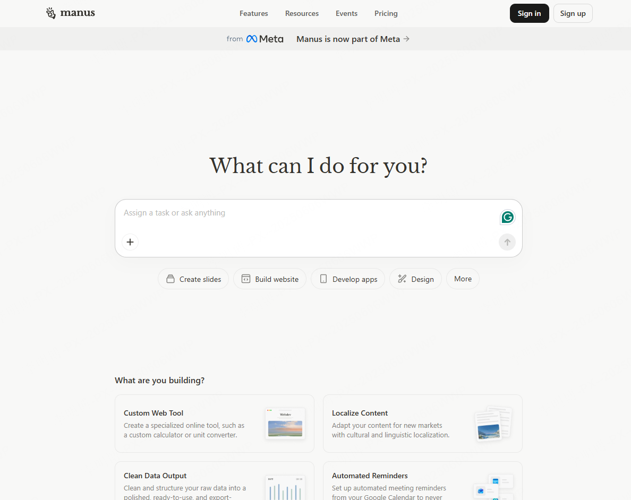
Task: Focus the Assign a task text field
Action: (308, 213)
